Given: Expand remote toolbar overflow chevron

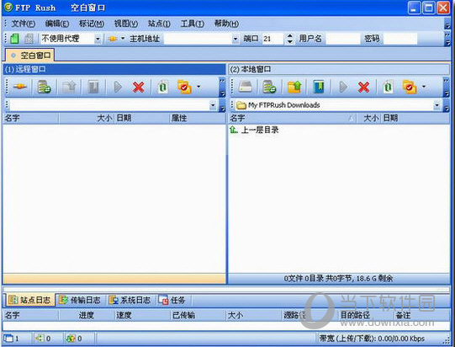Looking at the screenshot, I should pos(222,87).
